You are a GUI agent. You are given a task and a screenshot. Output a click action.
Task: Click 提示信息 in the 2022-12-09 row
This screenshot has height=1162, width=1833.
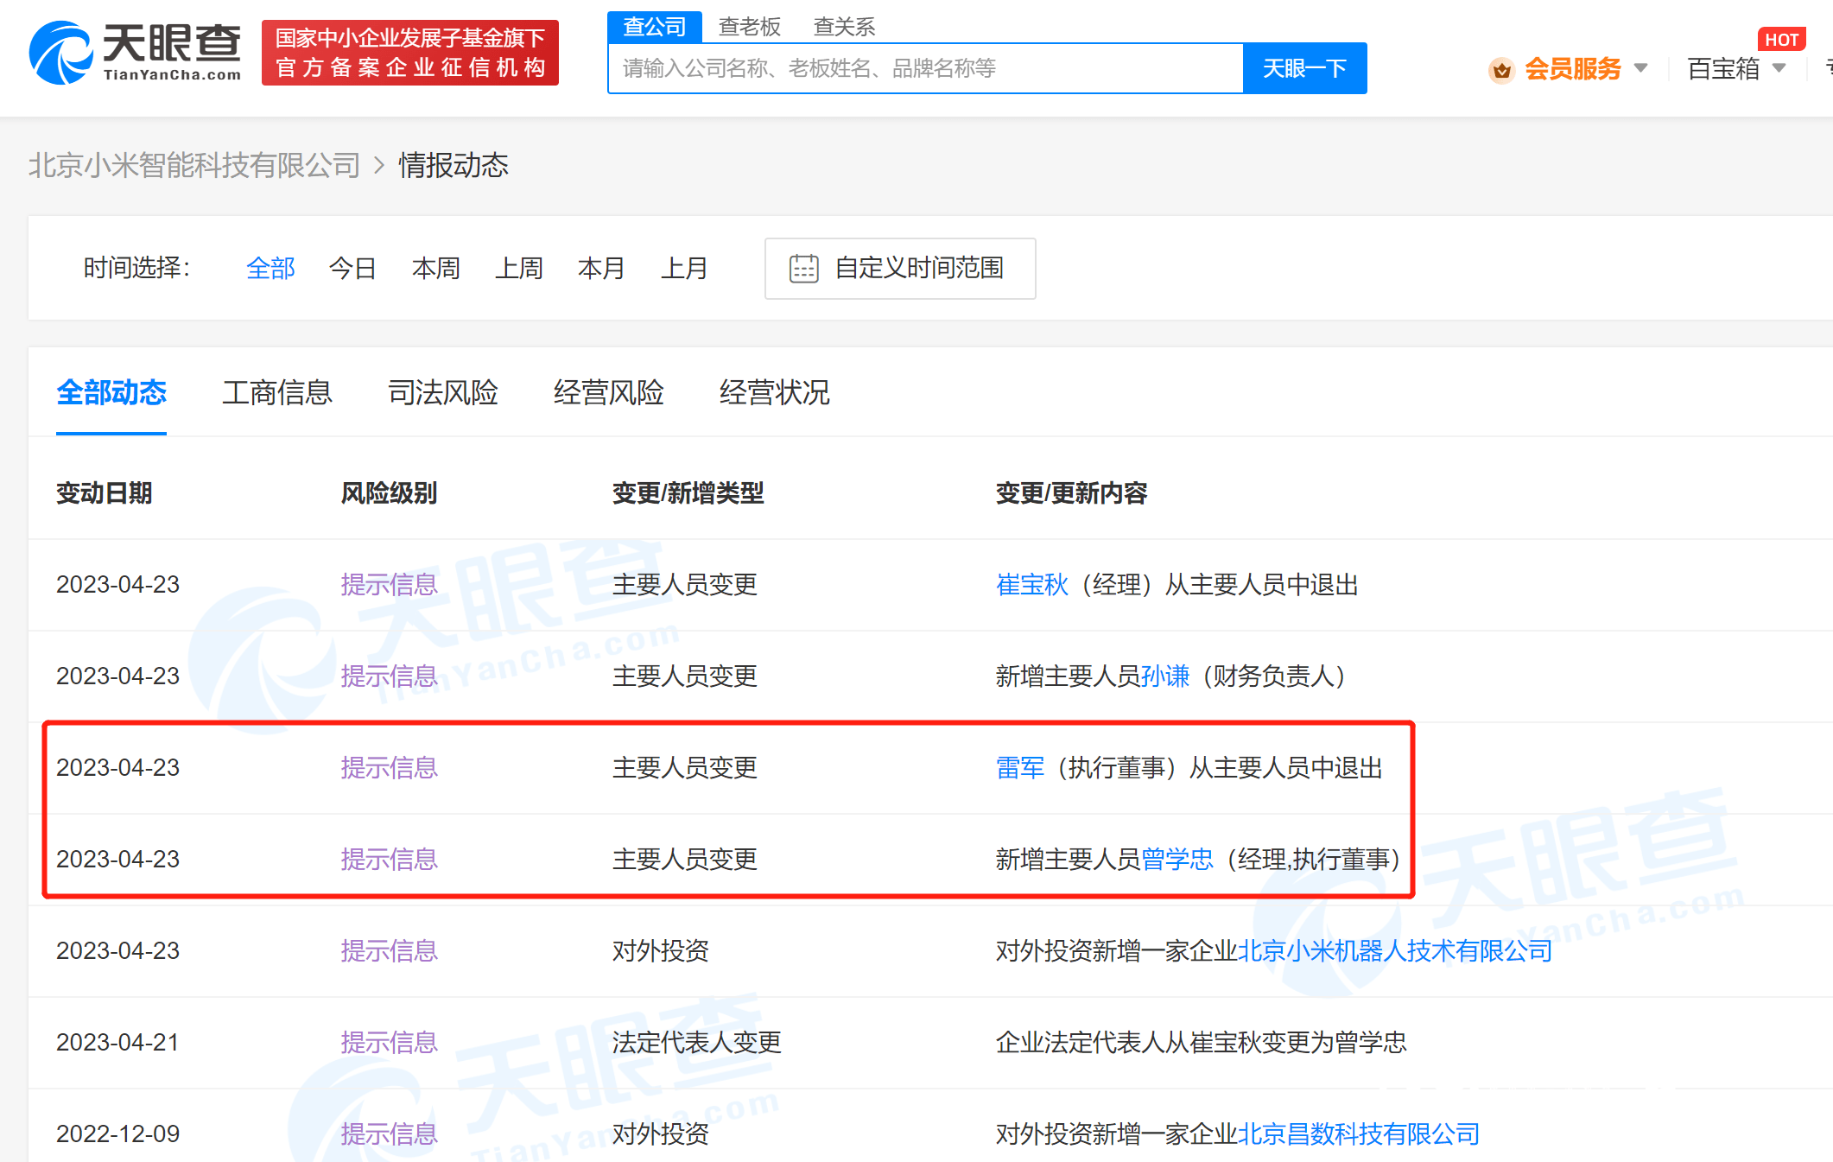(x=390, y=1134)
